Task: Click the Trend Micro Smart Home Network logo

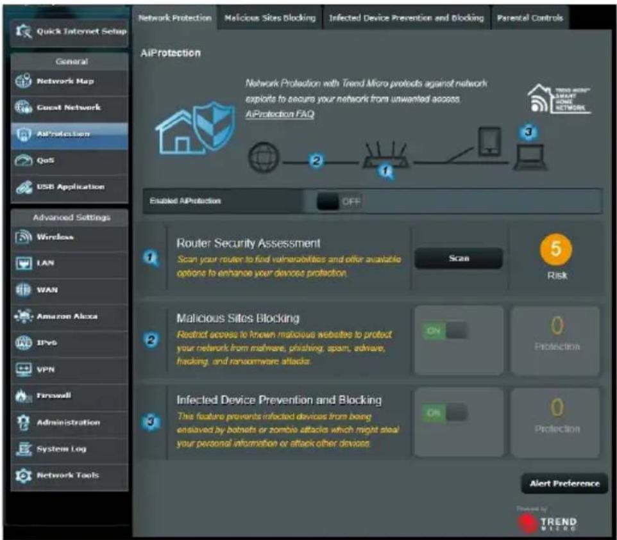Action: tap(559, 99)
